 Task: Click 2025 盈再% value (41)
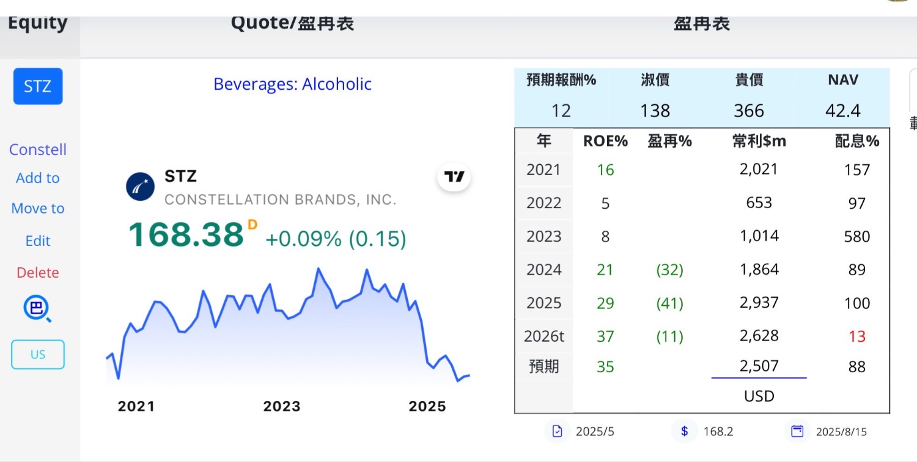click(x=669, y=303)
